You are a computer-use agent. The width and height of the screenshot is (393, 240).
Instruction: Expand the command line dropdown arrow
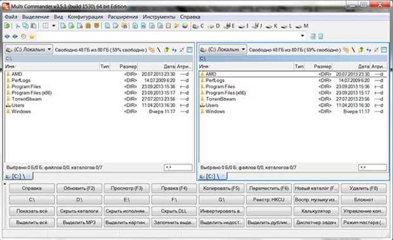click(x=302, y=36)
